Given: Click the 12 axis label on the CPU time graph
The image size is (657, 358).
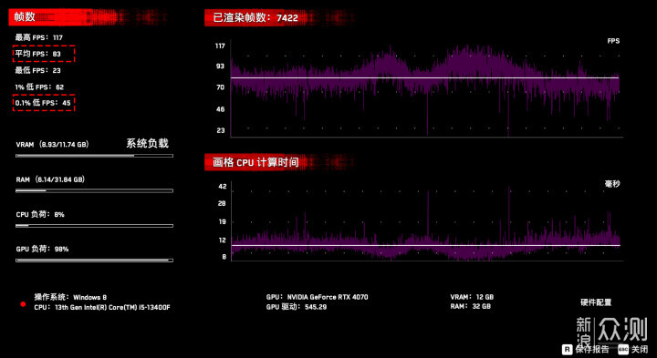Looking at the screenshot, I should (222, 240).
